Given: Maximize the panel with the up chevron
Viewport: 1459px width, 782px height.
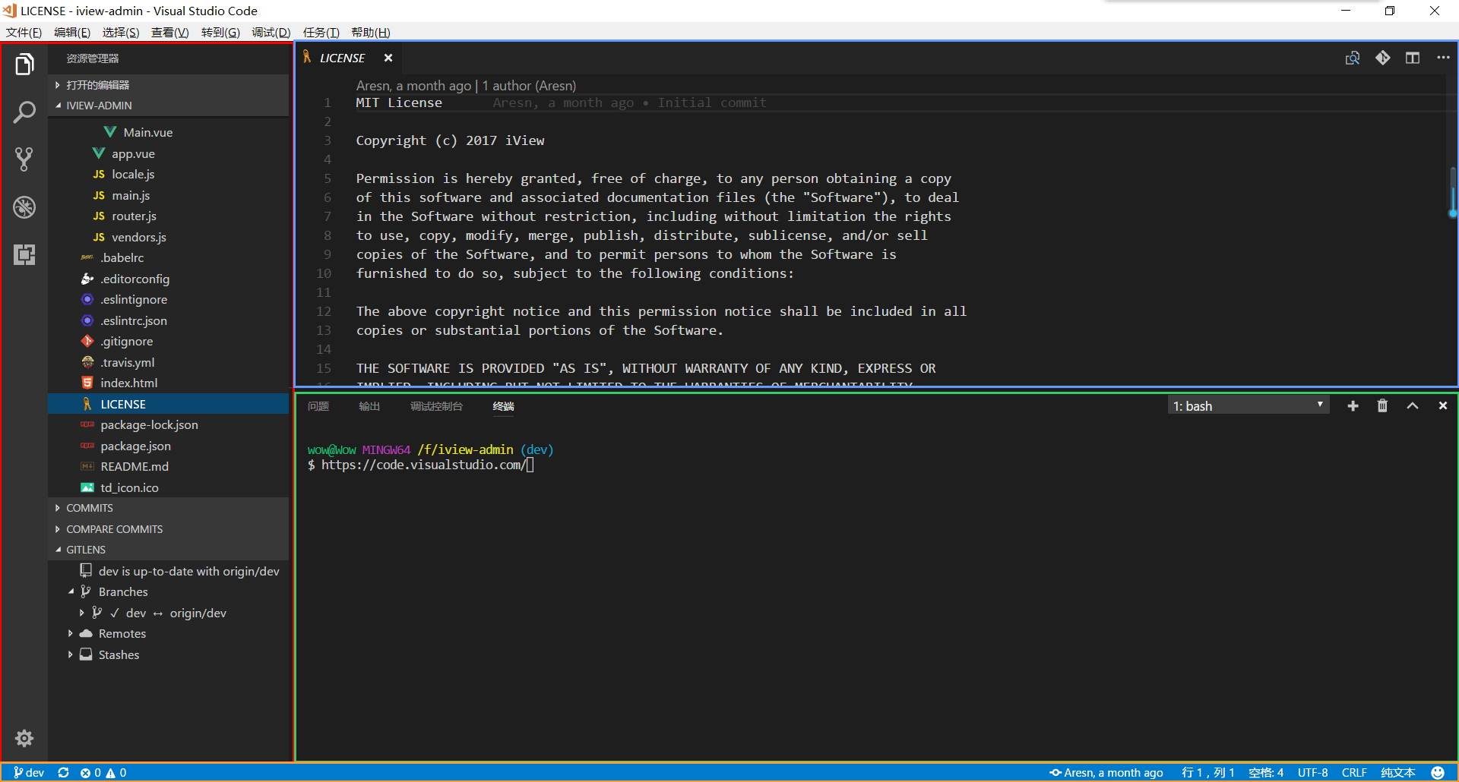Looking at the screenshot, I should click(1413, 406).
